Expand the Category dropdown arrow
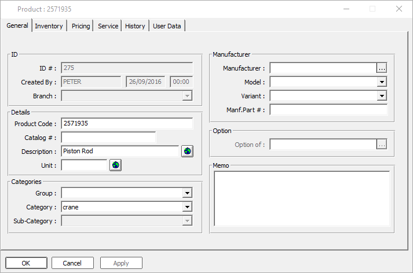The image size is (413, 273). coord(187,207)
